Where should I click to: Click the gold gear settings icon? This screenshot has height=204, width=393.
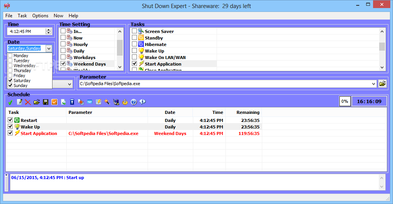click(125, 102)
